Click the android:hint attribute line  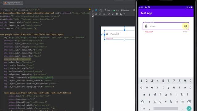pyautogui.click(x=17, y=59)
